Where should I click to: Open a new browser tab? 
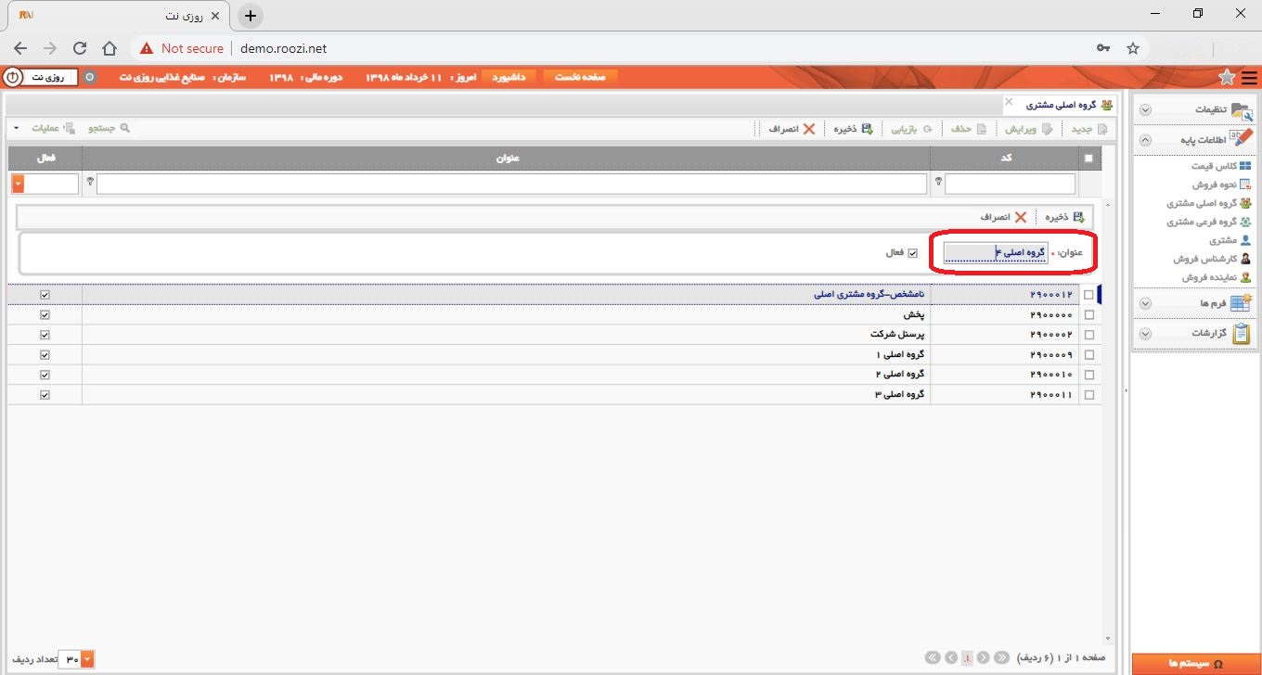(251, 16)
